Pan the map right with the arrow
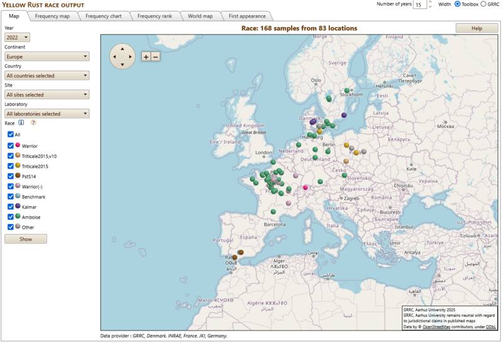The width and height of the screenshot is (502, 343). (131, 56)
